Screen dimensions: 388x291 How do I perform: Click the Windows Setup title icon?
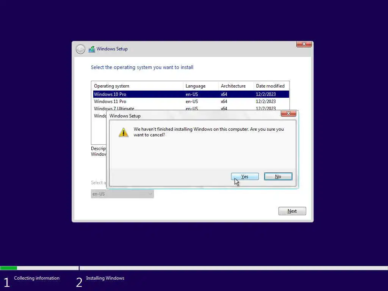[92, 49]
